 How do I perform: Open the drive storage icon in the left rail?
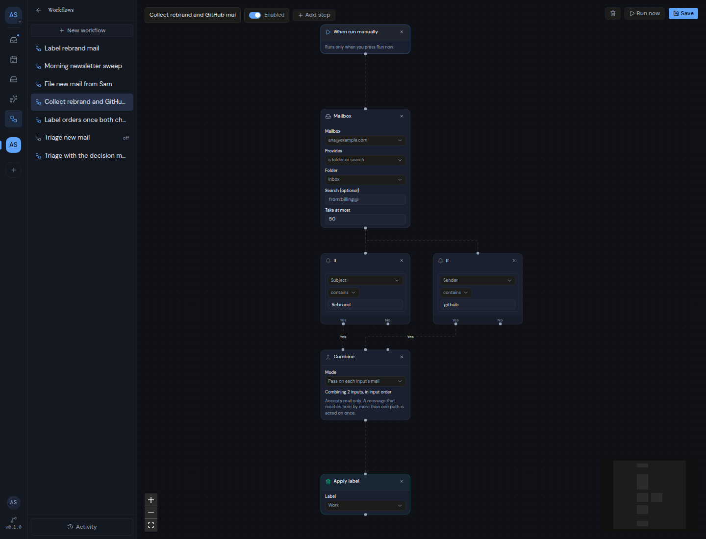[x=14, y=79]
